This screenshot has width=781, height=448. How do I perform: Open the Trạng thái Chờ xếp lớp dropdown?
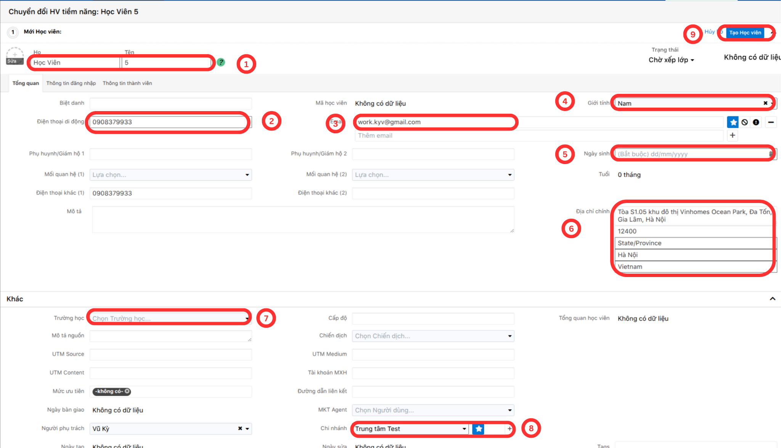671,60
